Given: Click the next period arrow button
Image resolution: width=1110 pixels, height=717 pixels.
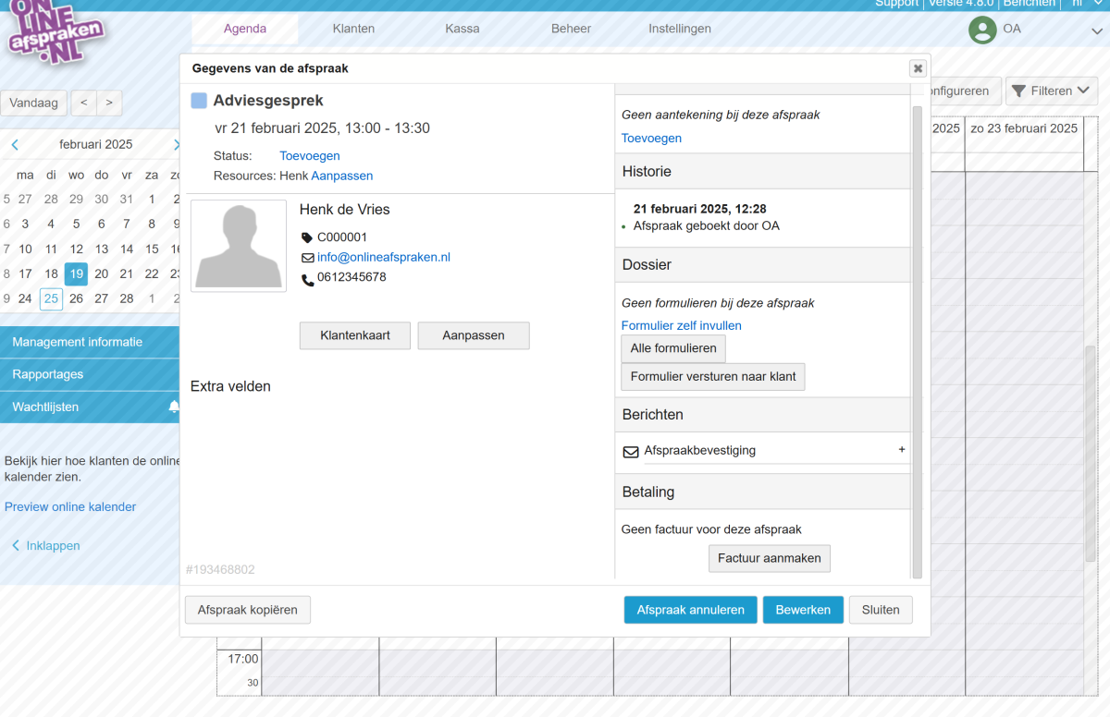Looking at the screenshot, I should click(109, 103).
